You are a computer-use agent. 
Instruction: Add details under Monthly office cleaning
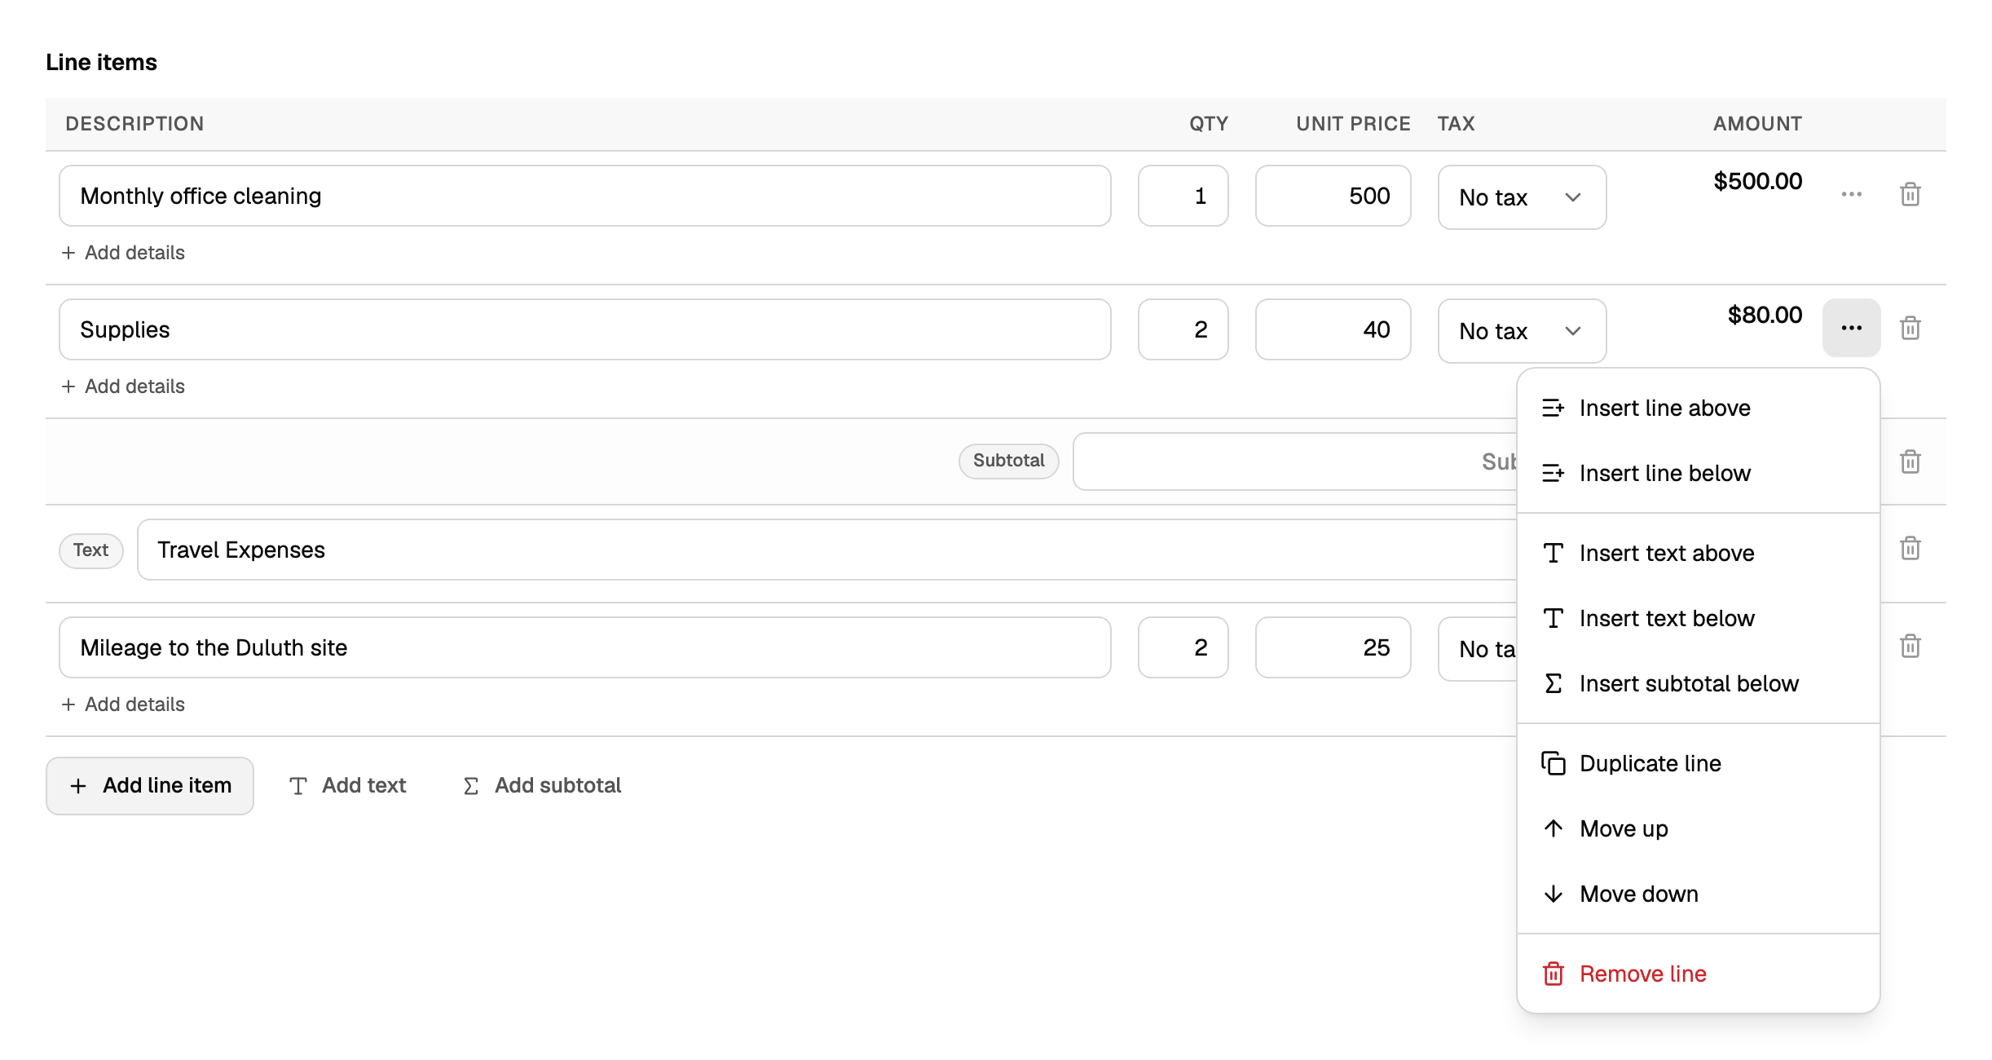tap(123, 253)
